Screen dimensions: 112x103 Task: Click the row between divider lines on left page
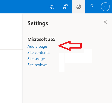pyautogui.click(x=11, y=43)
